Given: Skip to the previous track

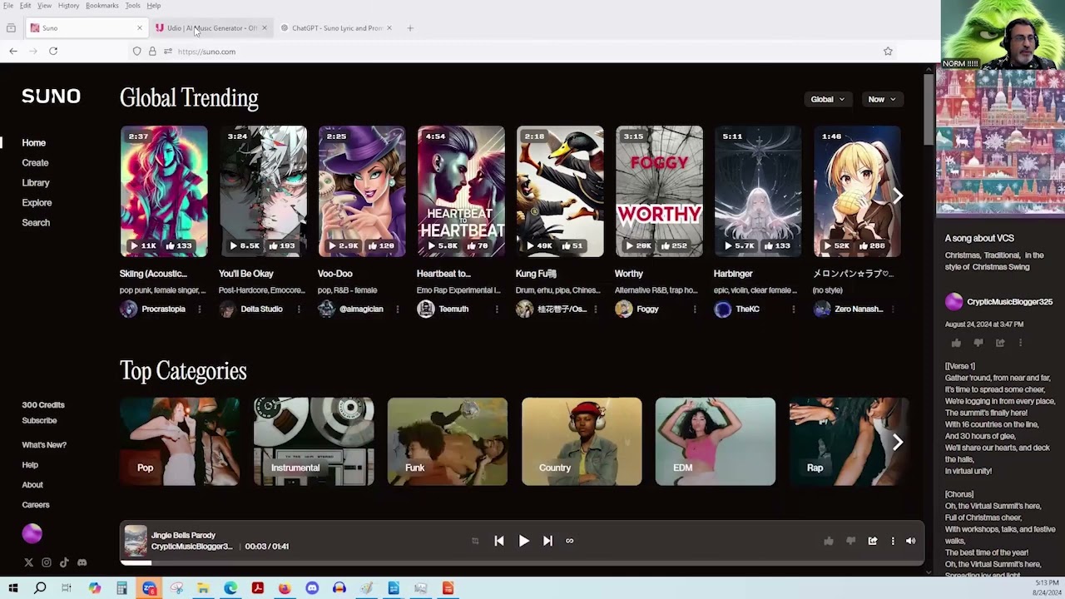Looking at the screenshot, I should [x=499, y=541].
